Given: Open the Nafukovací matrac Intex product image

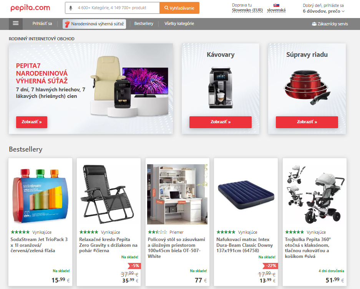Looking at the screenshot, I should pos(246,194).
